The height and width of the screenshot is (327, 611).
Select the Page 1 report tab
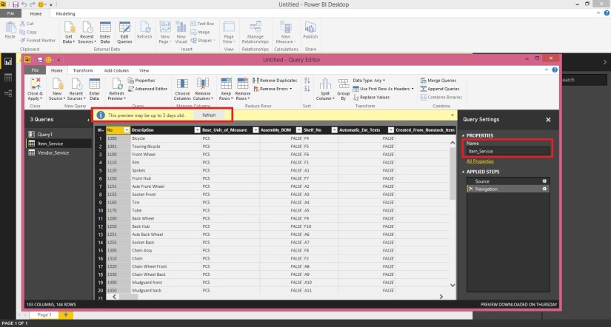44,315
